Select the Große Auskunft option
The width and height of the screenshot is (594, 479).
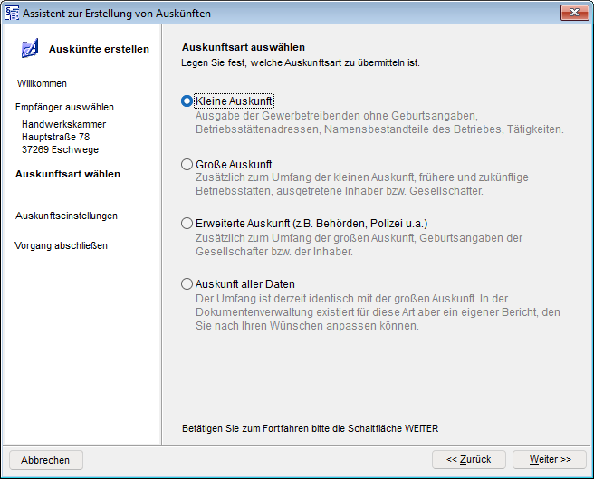pos(187,164)
